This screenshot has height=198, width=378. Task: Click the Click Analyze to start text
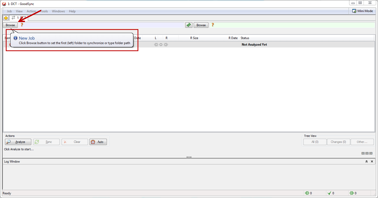coord(19,149)
